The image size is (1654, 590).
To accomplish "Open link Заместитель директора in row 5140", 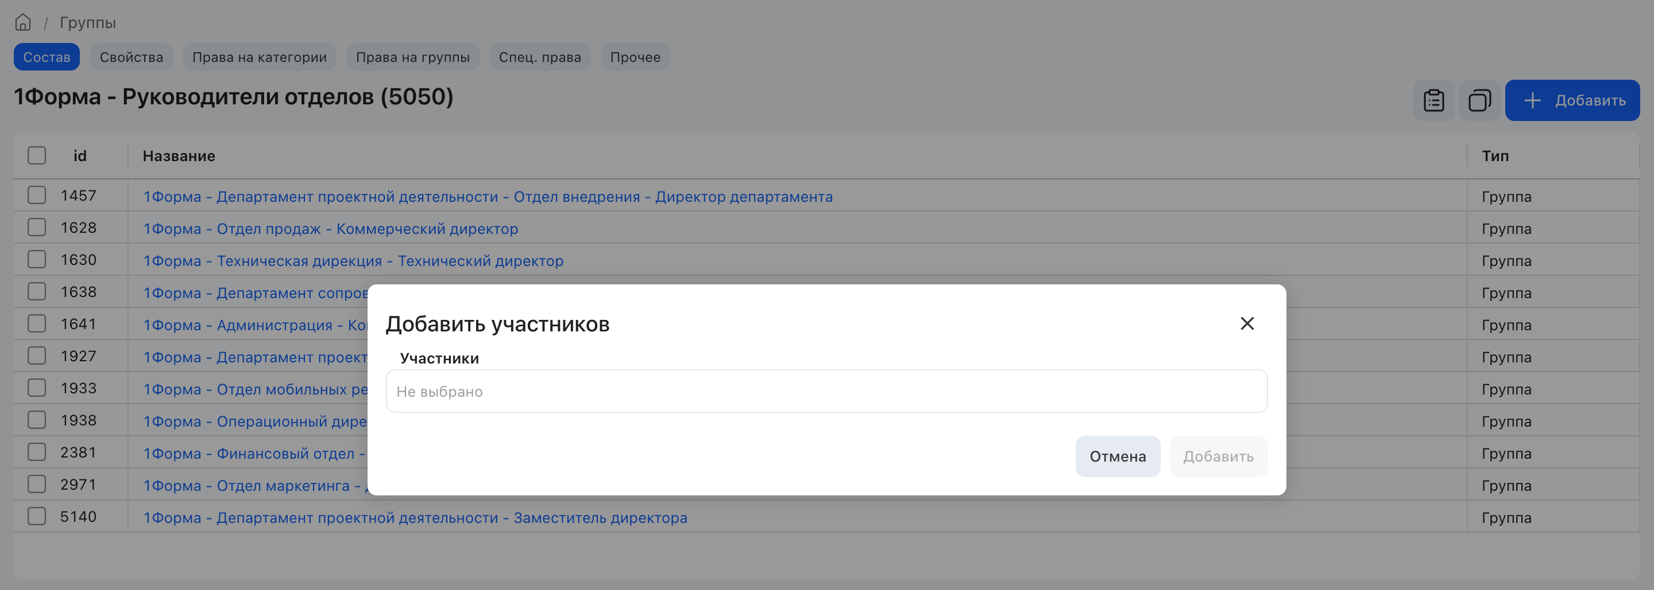I will pyautogui.click(x=415, y=518).
